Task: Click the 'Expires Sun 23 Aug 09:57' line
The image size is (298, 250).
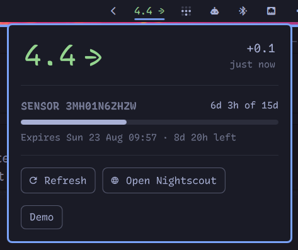Action: (x=129, y=138)
